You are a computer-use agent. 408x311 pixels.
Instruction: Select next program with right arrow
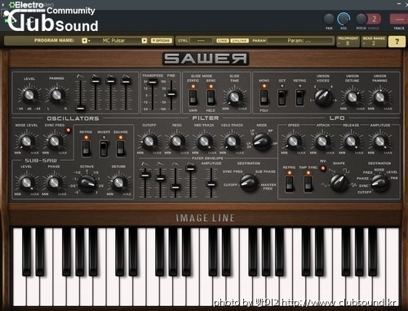(x=144, y=41)
